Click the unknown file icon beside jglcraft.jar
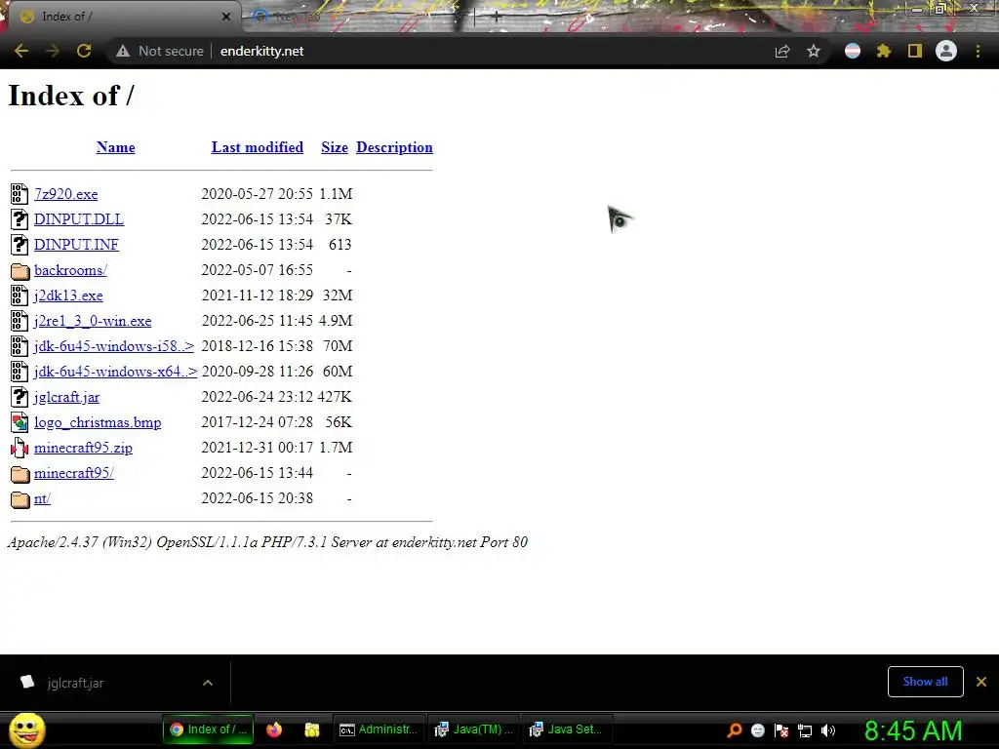This screenshot has height=749, width=999. 20,397
